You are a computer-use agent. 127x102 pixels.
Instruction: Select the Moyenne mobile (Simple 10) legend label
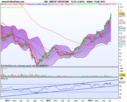point(16,4)
